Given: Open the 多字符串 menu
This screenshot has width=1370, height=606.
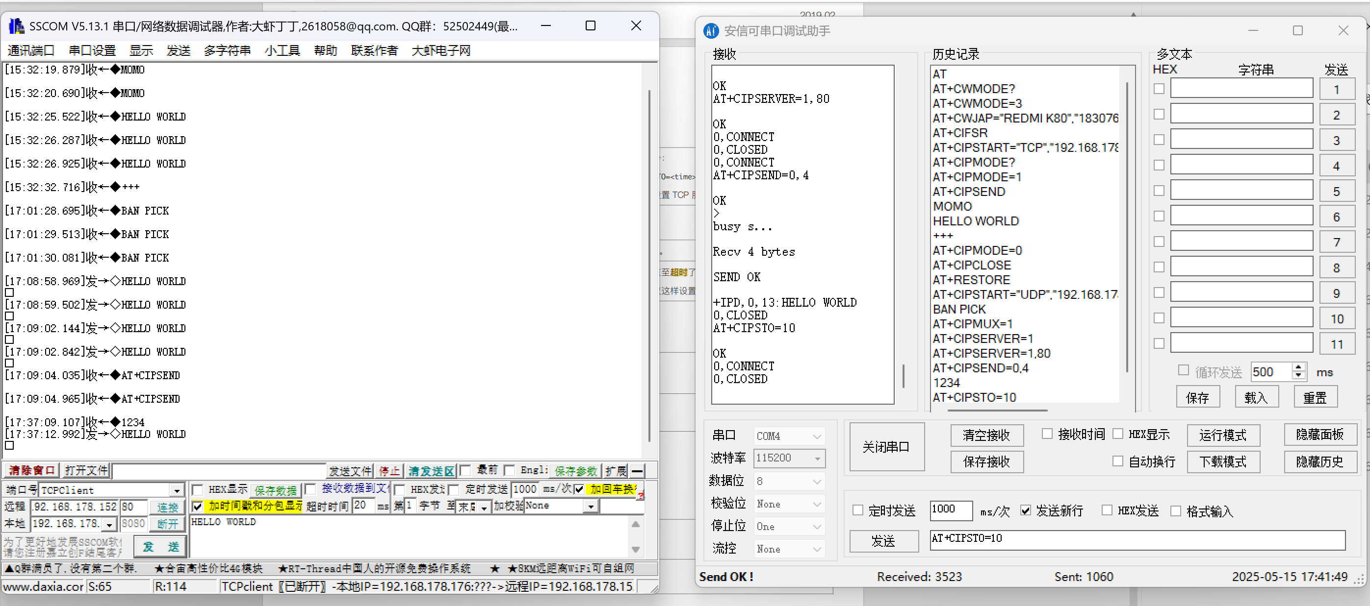Looking at the screenshot, I should pyautogui.click(x=227, y=50).
